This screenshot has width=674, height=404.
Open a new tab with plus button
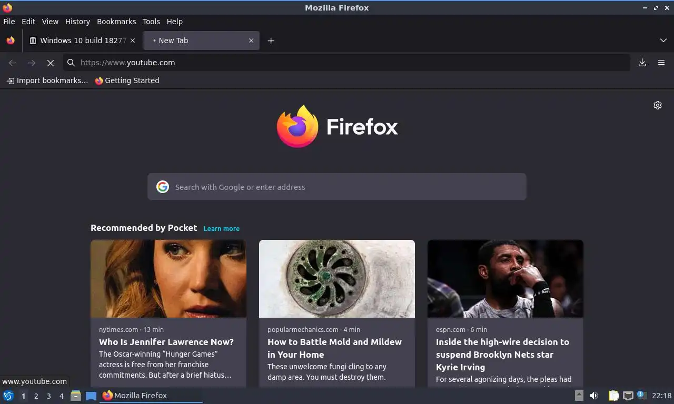pyautogui.click(x=271, y=41)
